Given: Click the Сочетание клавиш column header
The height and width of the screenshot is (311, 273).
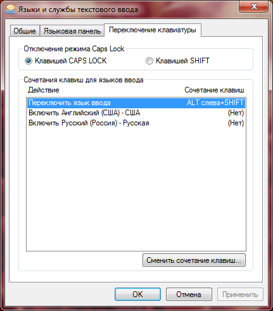Looking at the screenshot, I should coord(214,90).
